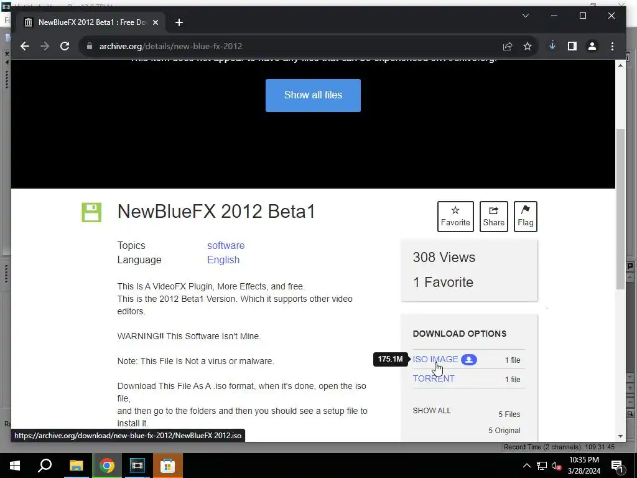Expand the tab search chevron
Screen dimensions: 637x478
pyautogui.click(x=525, y=16)
